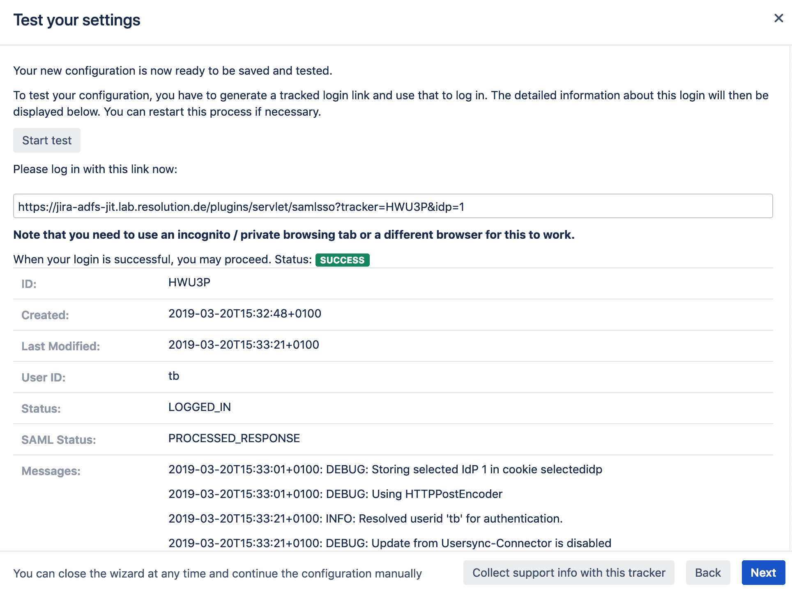Click the Messages row label
Viewport: 792px width, 589px height.
tap(51, 471)
